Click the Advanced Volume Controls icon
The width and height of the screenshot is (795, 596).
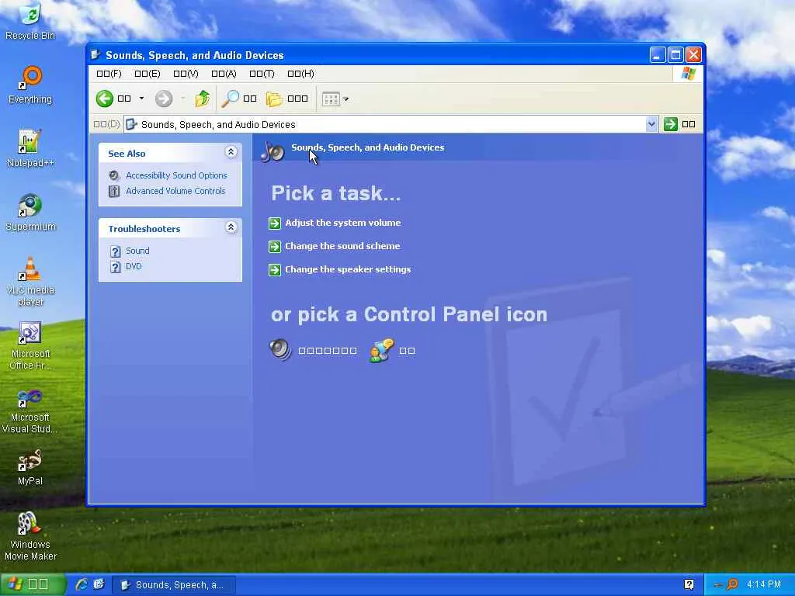pyautogui.click(x=114, y=191)
